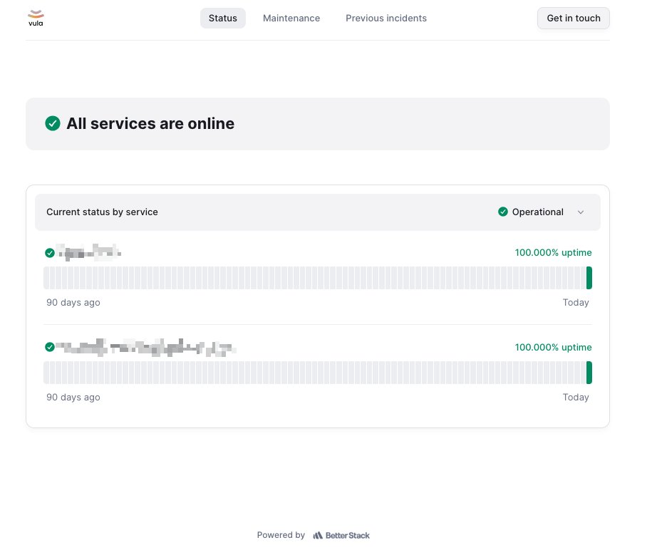Switch to the Maintenance tab

[x=291, y=18]
